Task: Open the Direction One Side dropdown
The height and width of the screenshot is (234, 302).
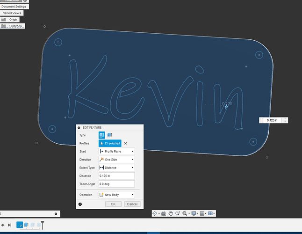Action: click(x=117, y=160)
